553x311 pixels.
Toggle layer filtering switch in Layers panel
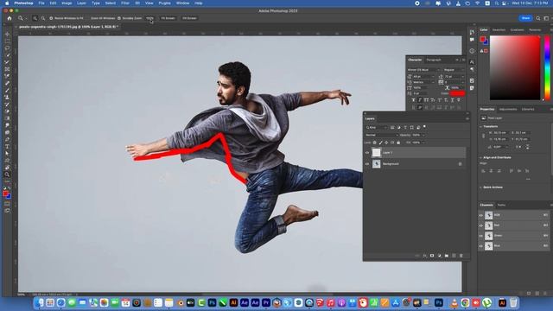coord(424,127)
